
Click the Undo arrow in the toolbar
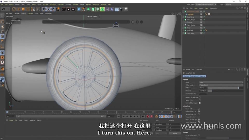[x=3, y=9]
